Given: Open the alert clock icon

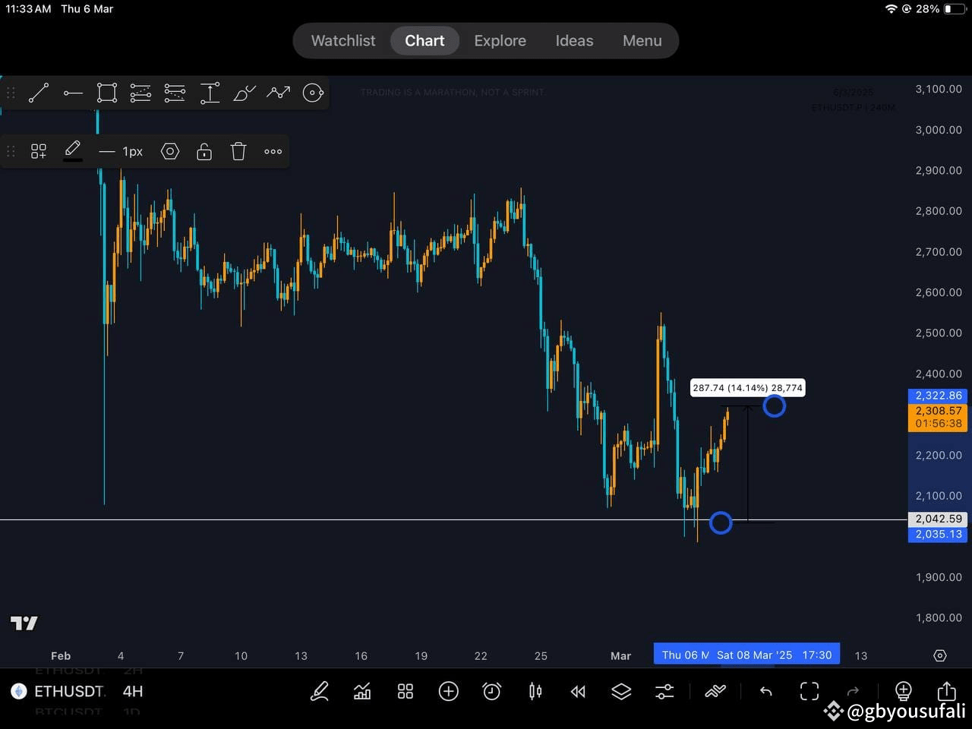Looking at the screenshot, I should (x=491, y=692).
